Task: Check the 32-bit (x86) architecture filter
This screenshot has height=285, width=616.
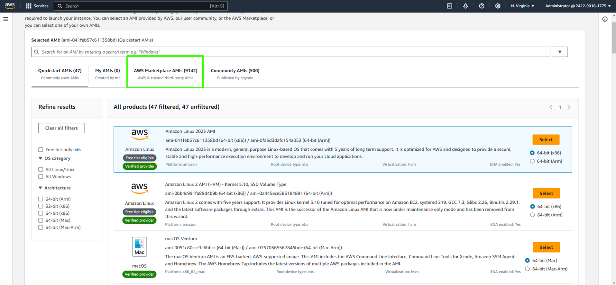Action: 41,206
